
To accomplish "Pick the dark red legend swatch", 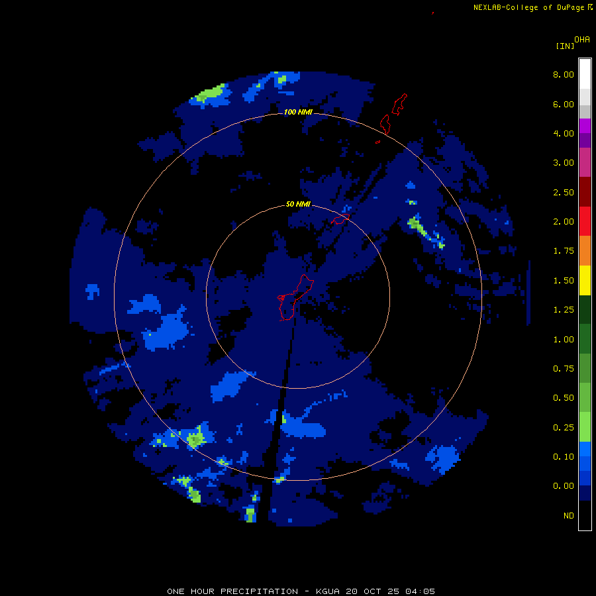I will click(x=585, y=192).
